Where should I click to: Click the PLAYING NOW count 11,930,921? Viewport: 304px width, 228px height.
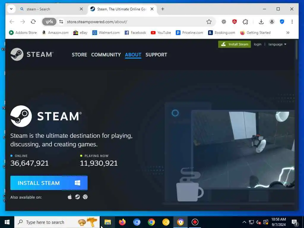99,163
